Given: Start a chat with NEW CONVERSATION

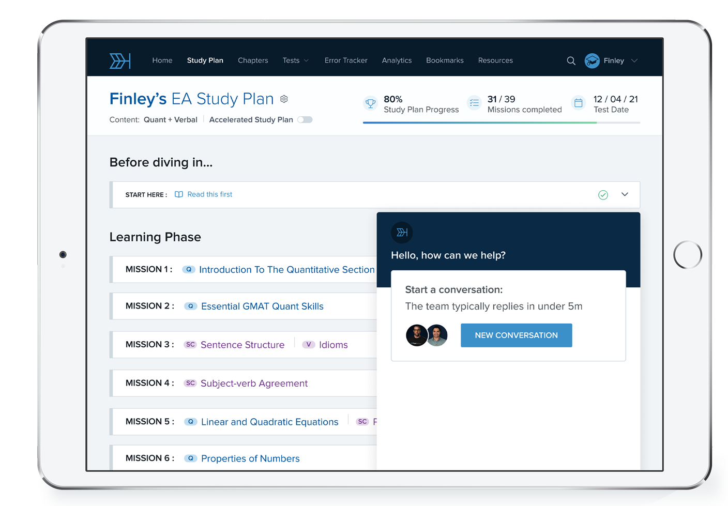Looking at the screenshot, I should coord(516,335).
